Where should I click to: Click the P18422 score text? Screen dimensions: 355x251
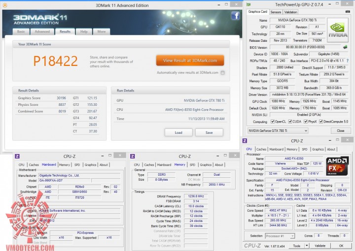pyautogui.click(x=55, y=61)
